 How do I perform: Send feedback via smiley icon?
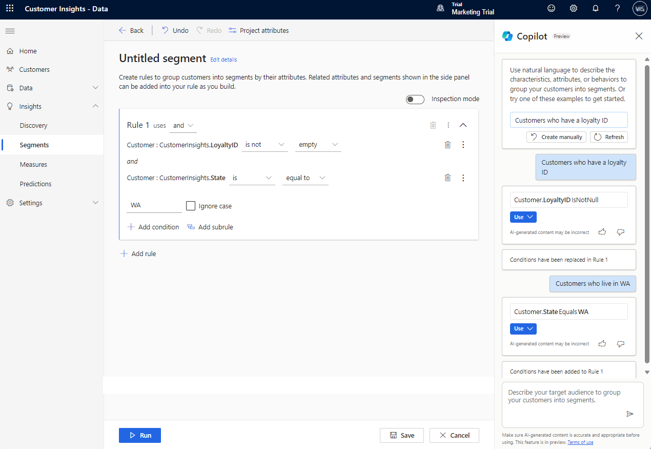tap(551, 8)
